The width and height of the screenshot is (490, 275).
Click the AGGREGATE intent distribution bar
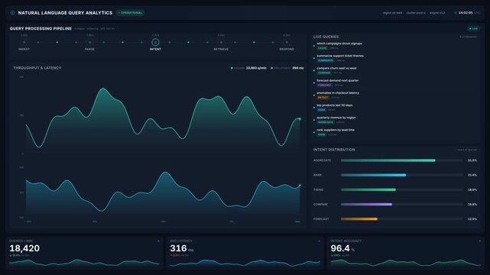[x=388, y=160]
